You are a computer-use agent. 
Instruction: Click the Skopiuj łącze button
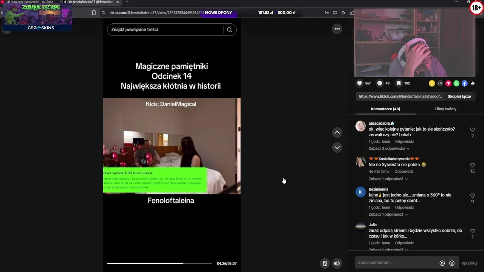point(459,96)
